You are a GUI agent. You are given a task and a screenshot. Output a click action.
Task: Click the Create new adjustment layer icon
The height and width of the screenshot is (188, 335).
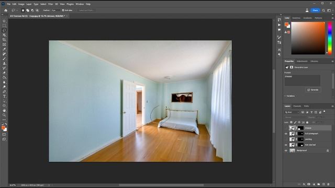pyautogui.click(x=314, y=184)
